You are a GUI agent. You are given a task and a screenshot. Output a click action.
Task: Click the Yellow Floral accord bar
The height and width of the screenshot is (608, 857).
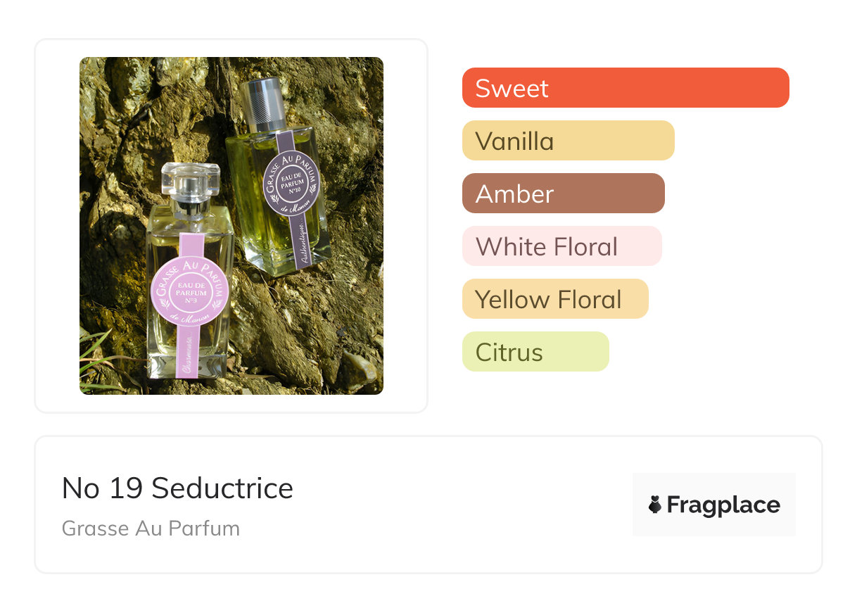click(555, 299)
